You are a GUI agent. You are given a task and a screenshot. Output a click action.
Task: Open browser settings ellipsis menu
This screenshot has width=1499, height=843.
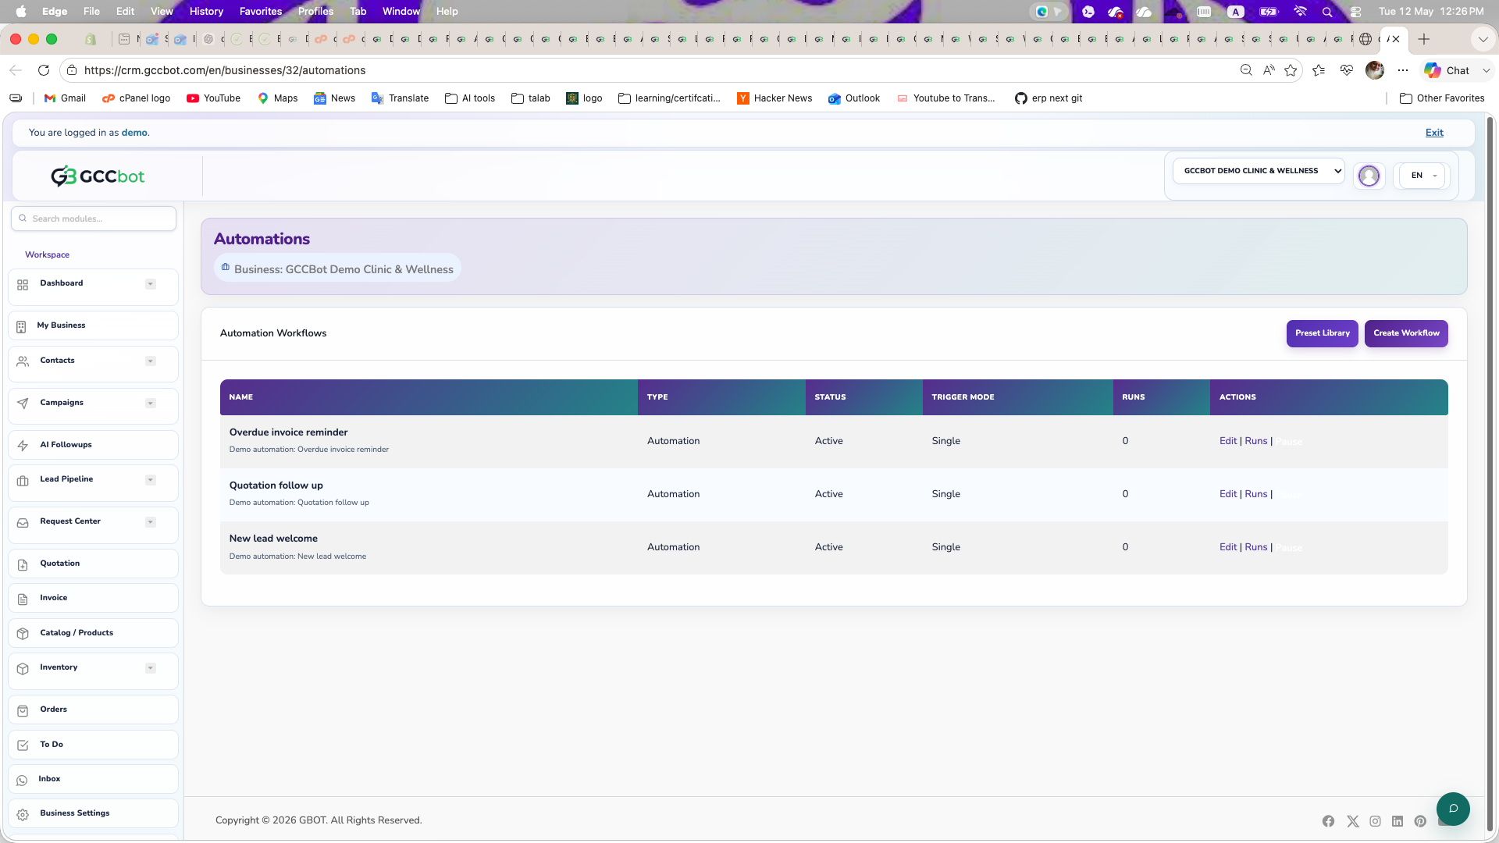coord(1403,70)
